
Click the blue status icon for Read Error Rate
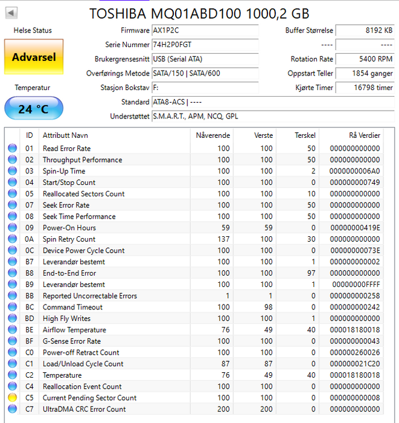click(x=12, y=149)
